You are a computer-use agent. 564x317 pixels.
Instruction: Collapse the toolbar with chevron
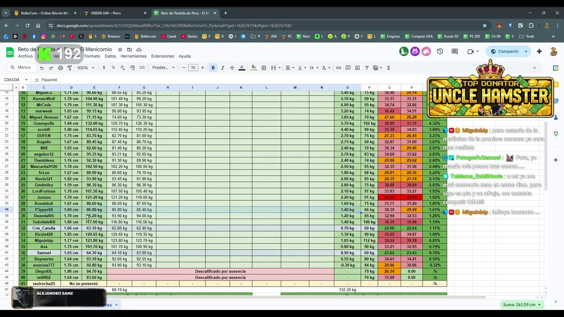[534, 68]
